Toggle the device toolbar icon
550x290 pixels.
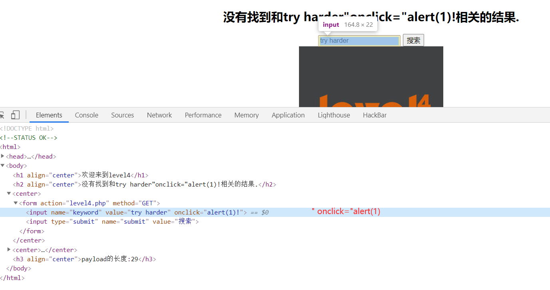(15, 115)
